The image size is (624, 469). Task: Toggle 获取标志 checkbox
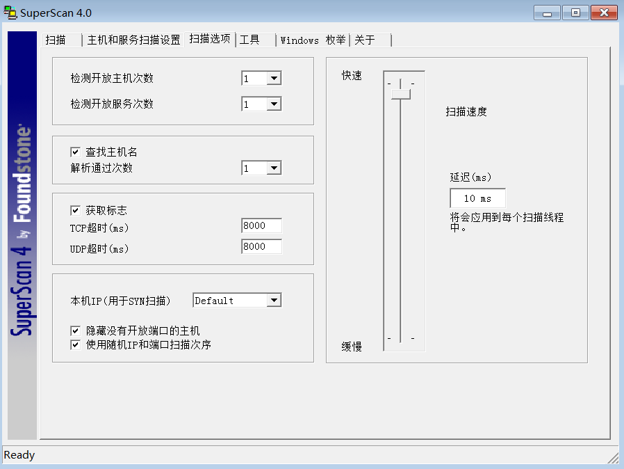tap(75, 210)
